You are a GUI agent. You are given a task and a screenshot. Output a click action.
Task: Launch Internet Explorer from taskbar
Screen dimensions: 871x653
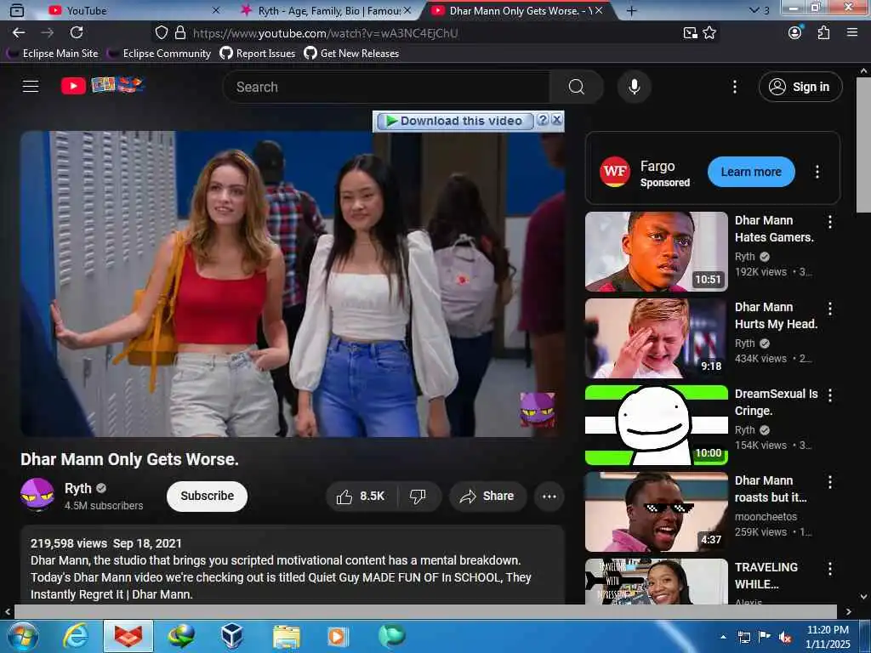click(x=76, y=636)
